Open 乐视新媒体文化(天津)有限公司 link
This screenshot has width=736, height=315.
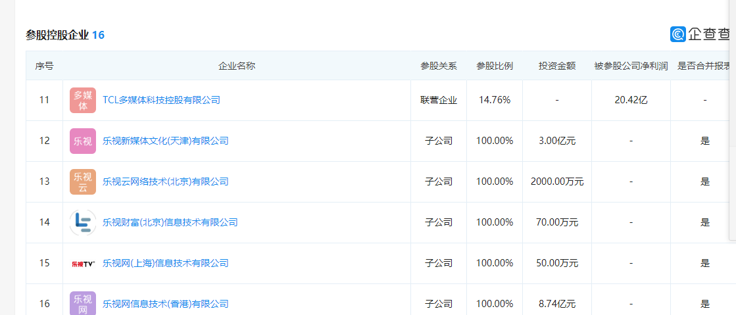coord(165,141)
